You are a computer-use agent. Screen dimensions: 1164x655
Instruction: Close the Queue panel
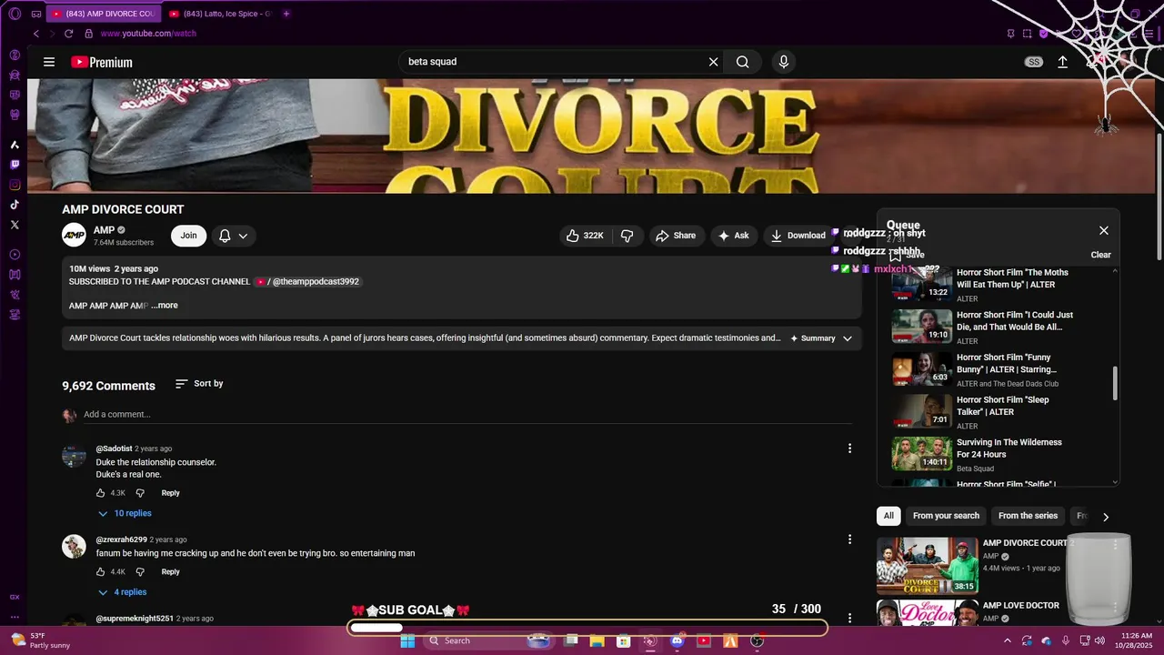pos(1104,231)
